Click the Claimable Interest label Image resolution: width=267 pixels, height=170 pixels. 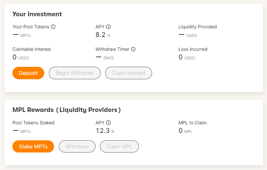point(32,49)
